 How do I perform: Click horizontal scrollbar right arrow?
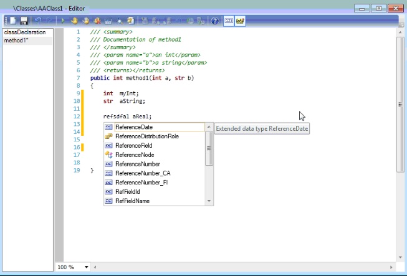[391, 267]
